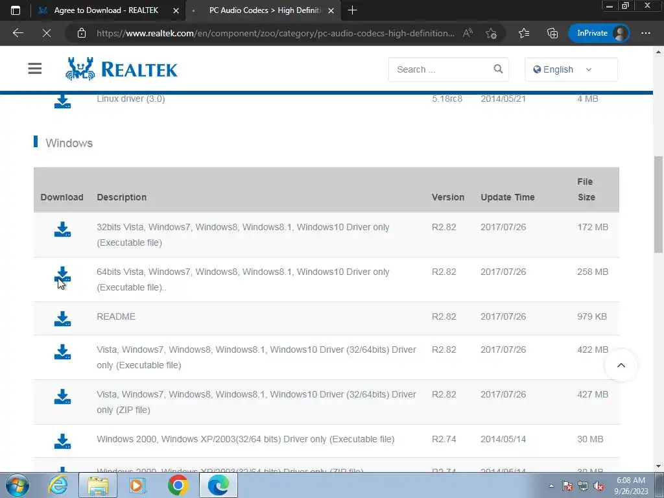Open Read aloud feature in address bar
The width and height of the screenshot is (664, 498).
click(x=468, y=33)
